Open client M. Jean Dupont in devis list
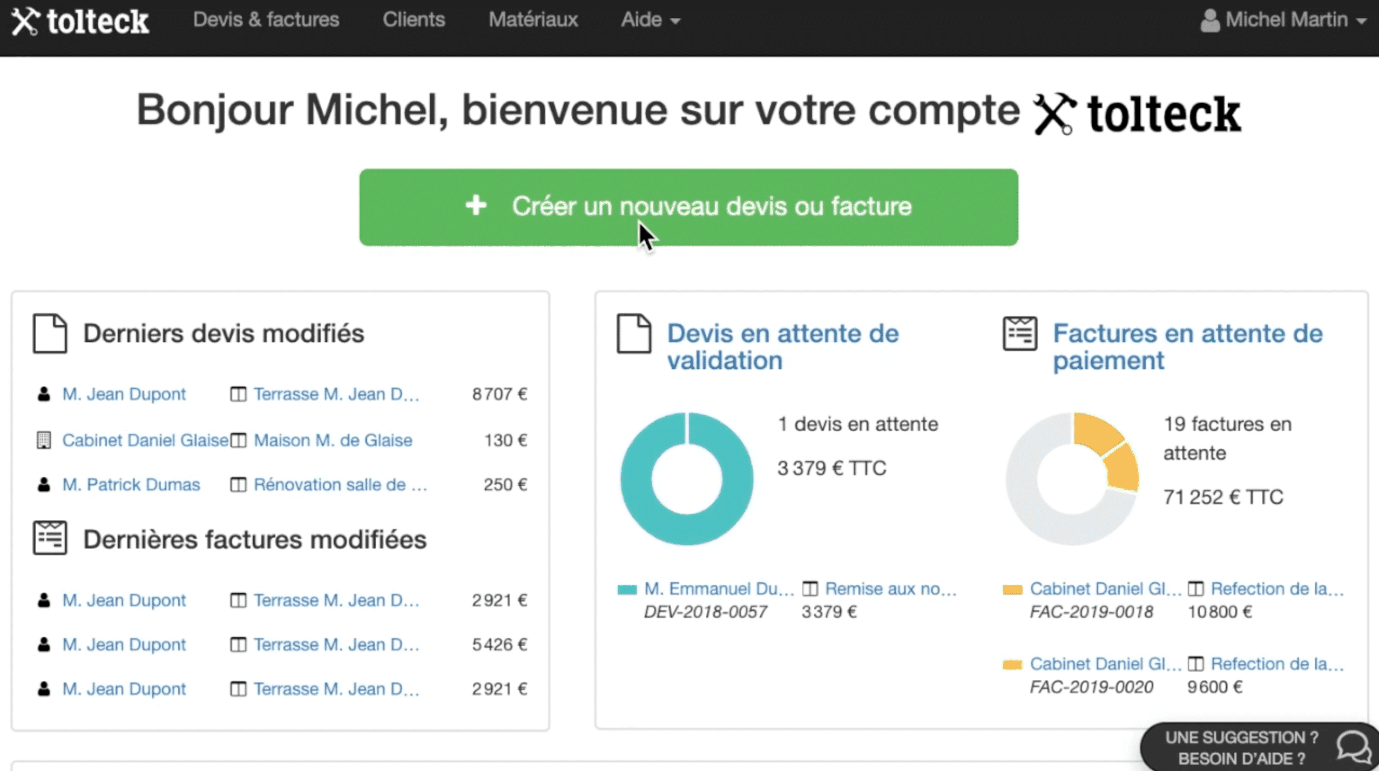Viewport: 1379px width, 771px height. [124, 394]
